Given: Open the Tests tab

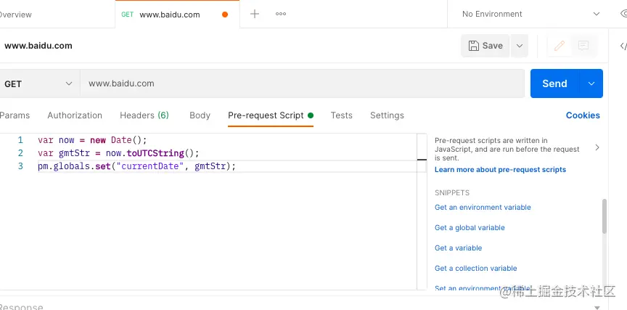Looking at the screenshot, I should (x=341, y=115).
